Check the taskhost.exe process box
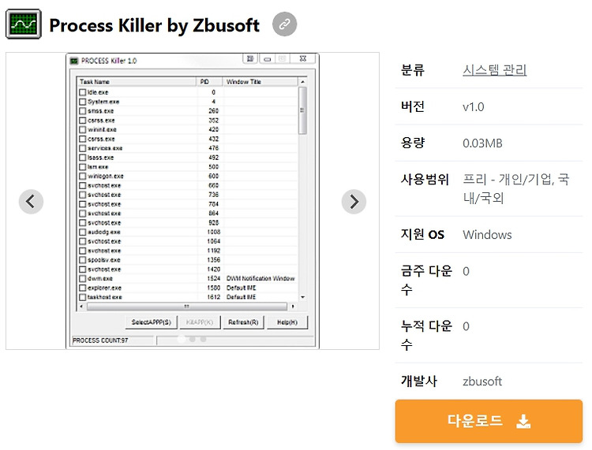This screenshot has width=592, height=450. tap(83, 297)
